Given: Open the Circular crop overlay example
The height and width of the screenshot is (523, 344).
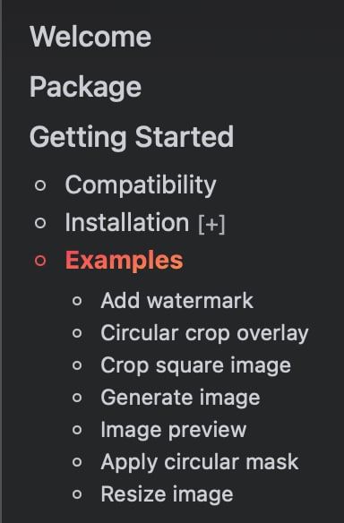Looking at the screenshot, I should 204,333.
